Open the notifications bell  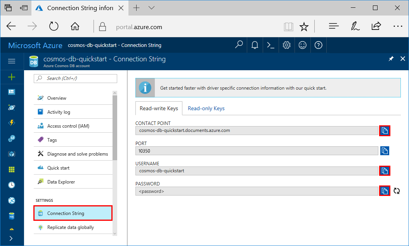[x=255, y=45]
